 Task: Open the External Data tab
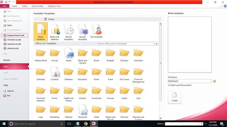click(x=38, y=6)
